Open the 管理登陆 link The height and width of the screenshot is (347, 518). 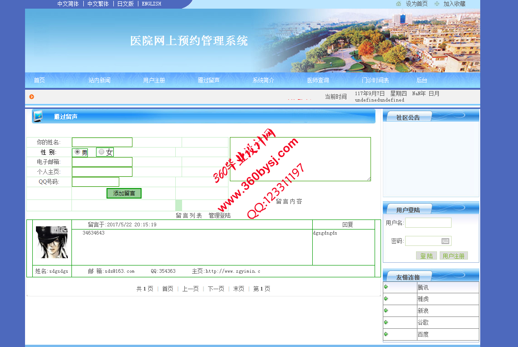[x=219, y=215]
